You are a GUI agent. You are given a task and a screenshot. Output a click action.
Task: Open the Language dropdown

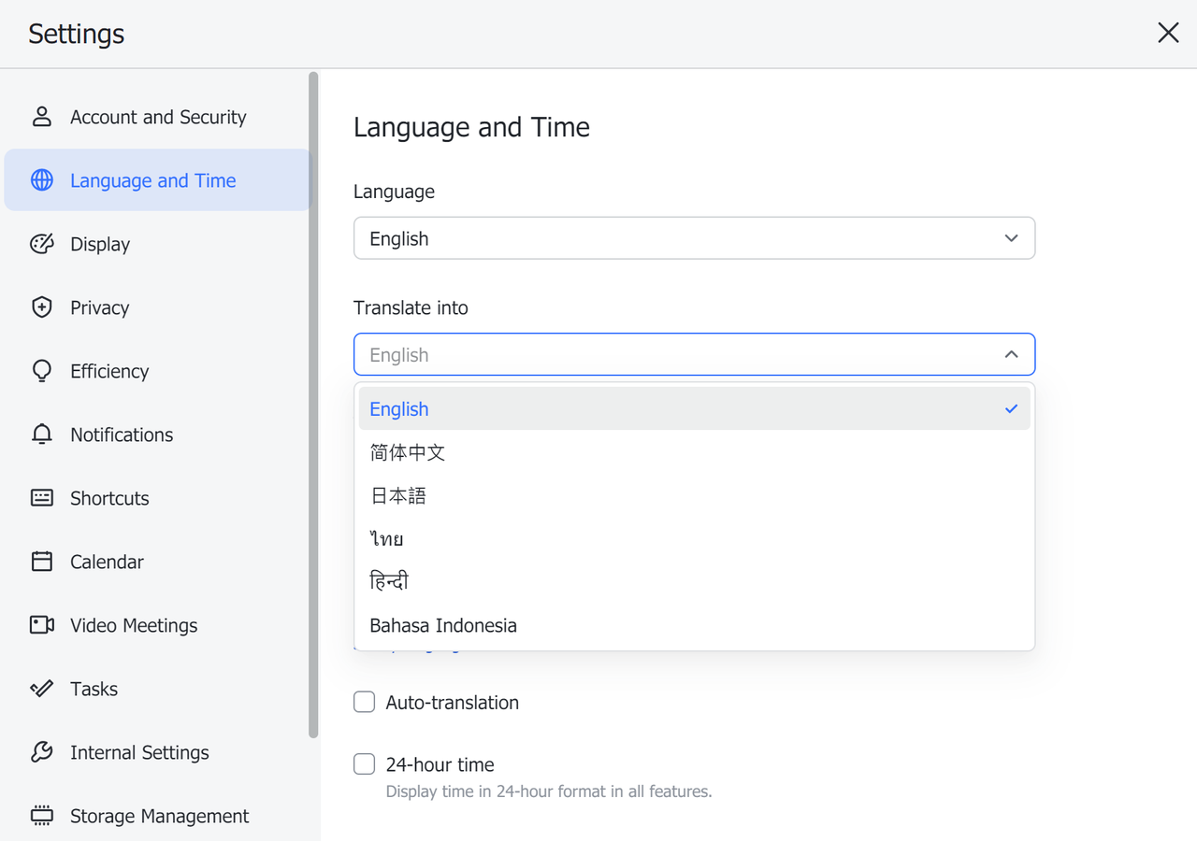[693, 237]
